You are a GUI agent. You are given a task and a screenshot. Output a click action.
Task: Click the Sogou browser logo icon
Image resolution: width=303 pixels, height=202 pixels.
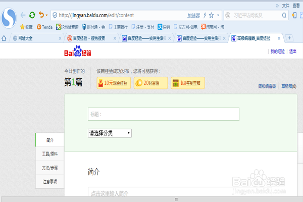click(9, 18)
